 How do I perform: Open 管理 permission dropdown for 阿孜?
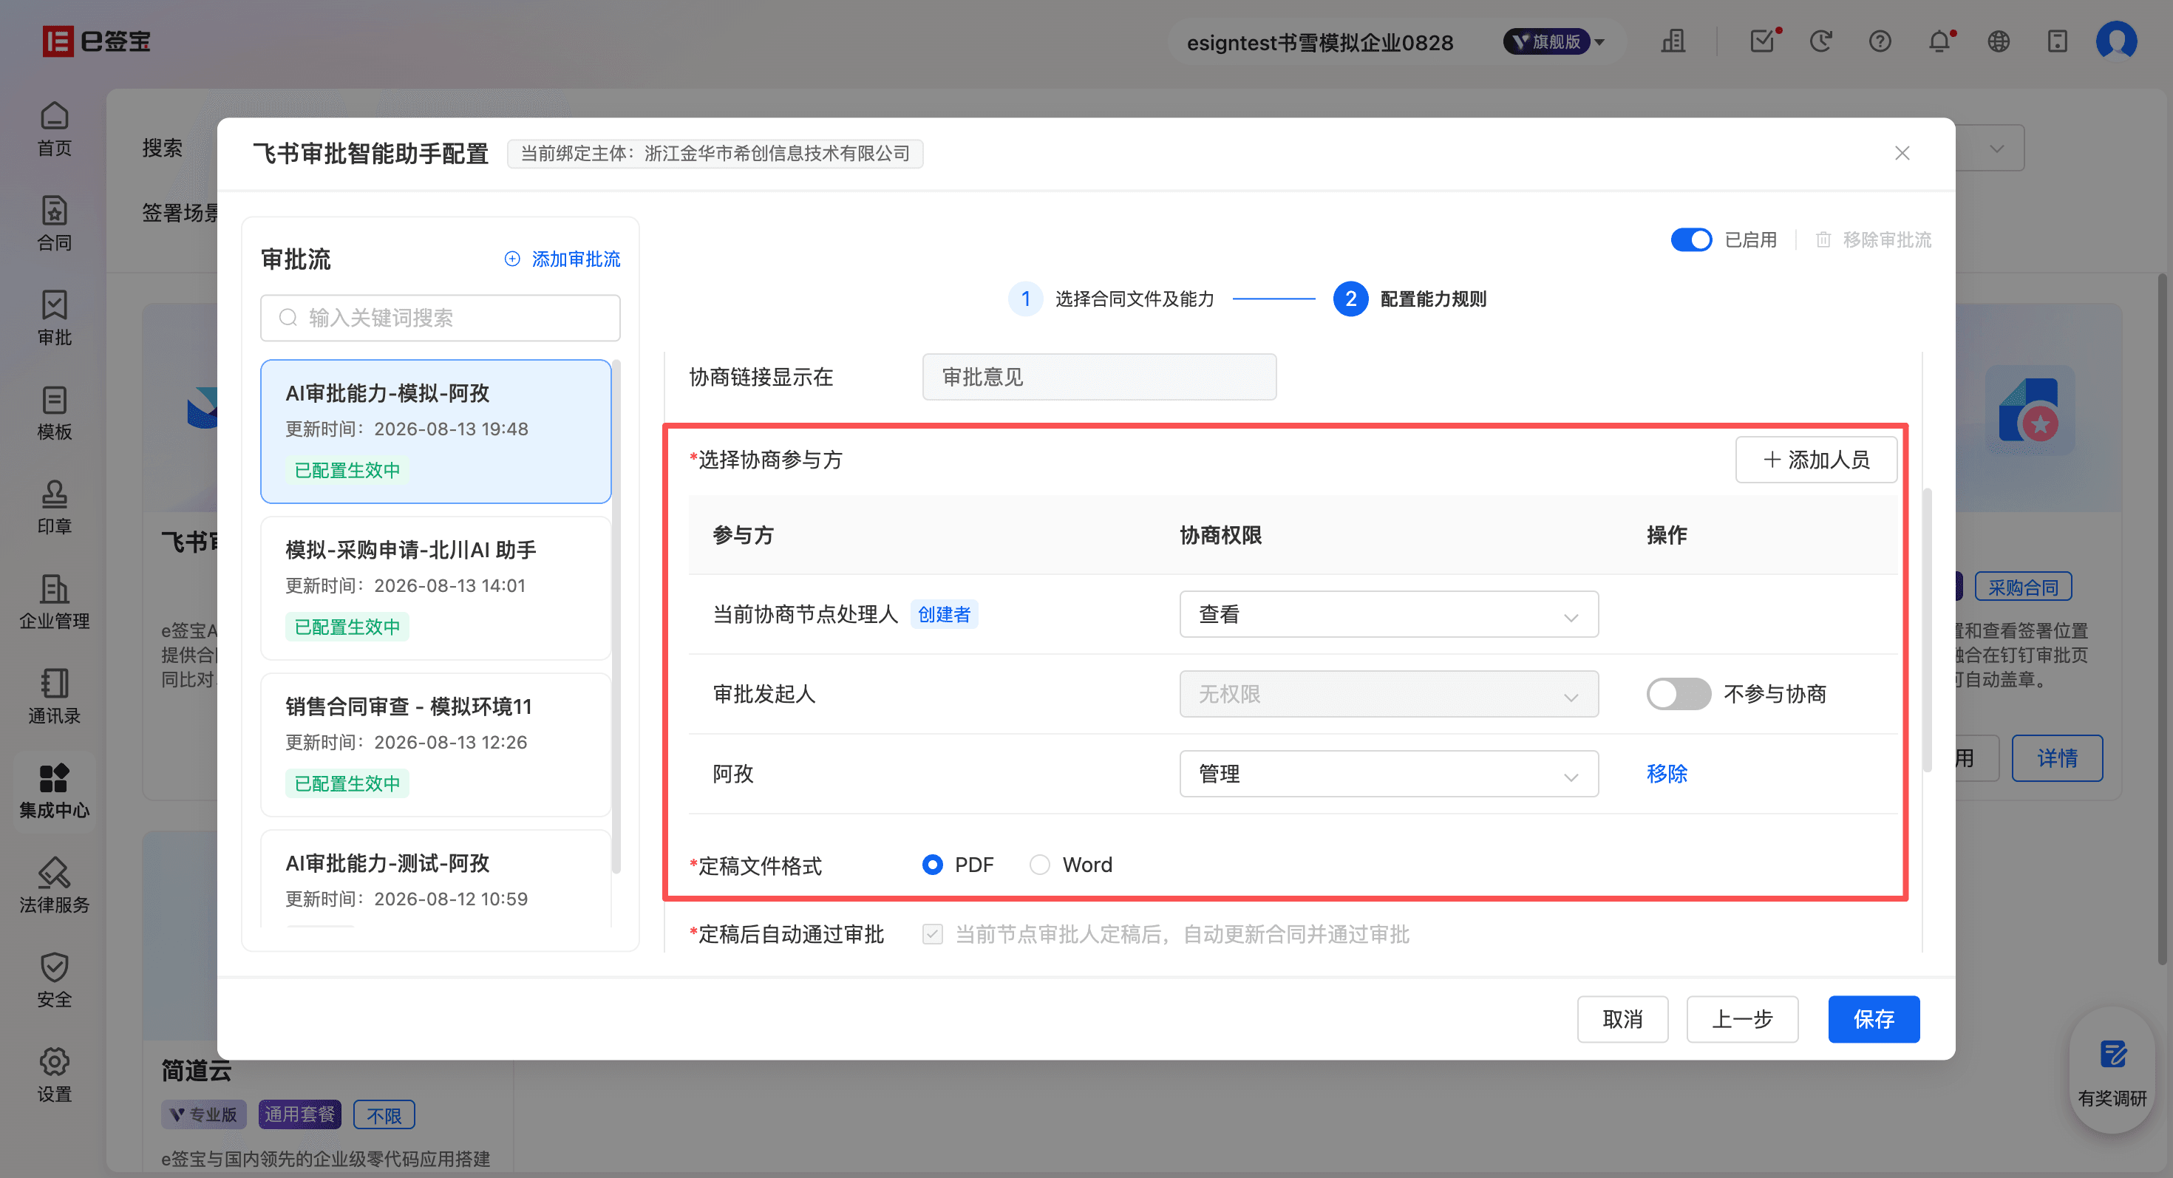tap(1389, 773)
